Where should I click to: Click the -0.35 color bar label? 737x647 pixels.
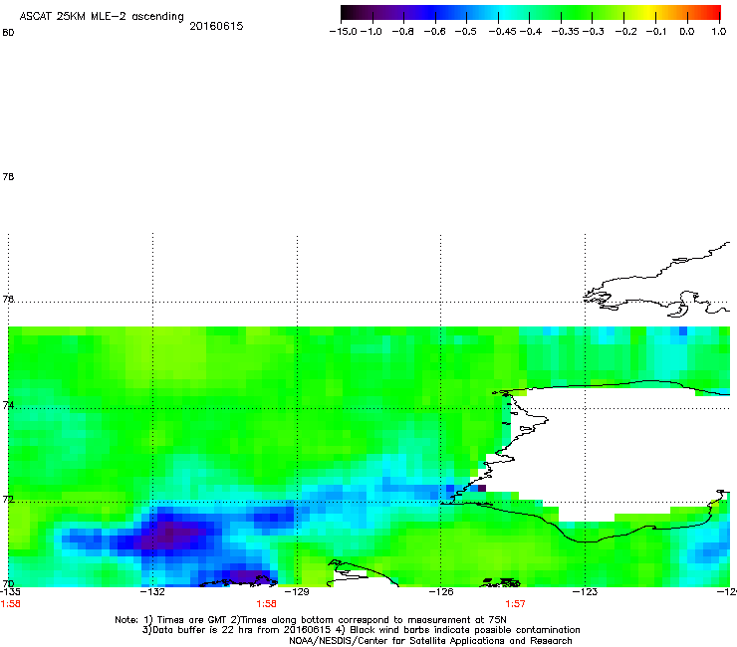[565, 32]
